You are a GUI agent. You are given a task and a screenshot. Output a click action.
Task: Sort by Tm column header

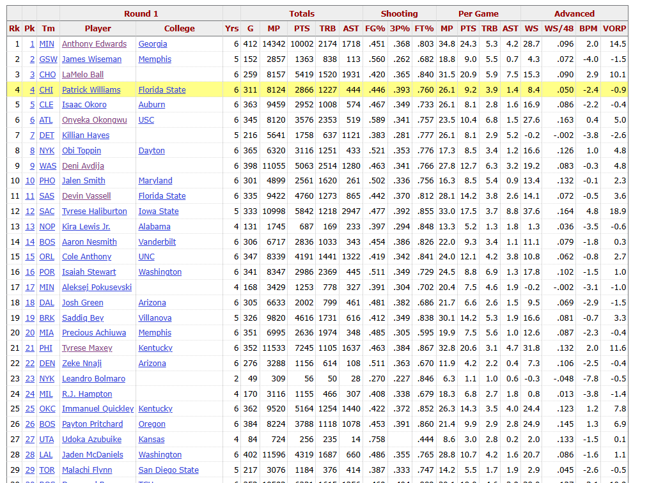[48, 29]
